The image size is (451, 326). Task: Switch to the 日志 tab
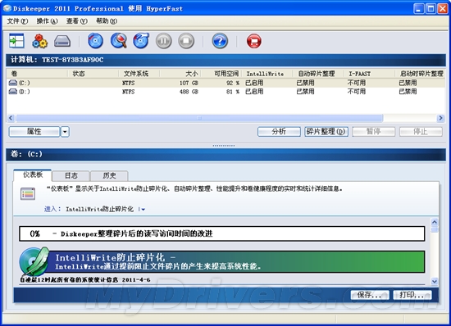coord(71,175)
